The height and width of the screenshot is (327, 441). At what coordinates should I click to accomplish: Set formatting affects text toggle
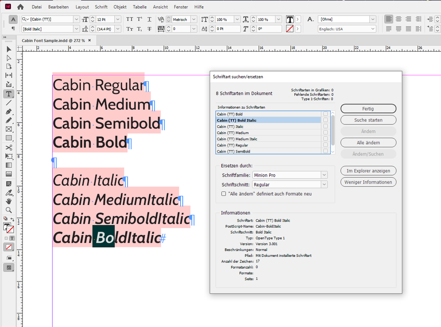tap(12, 238)
